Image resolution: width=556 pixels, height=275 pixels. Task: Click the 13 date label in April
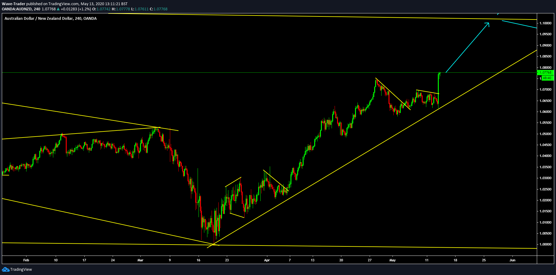(313, 260)
